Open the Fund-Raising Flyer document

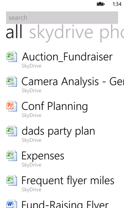pyautogui.click(x=65, y=204)
